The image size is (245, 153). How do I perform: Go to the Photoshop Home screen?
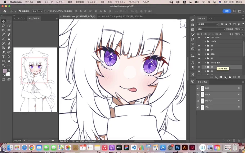point(5,11)
